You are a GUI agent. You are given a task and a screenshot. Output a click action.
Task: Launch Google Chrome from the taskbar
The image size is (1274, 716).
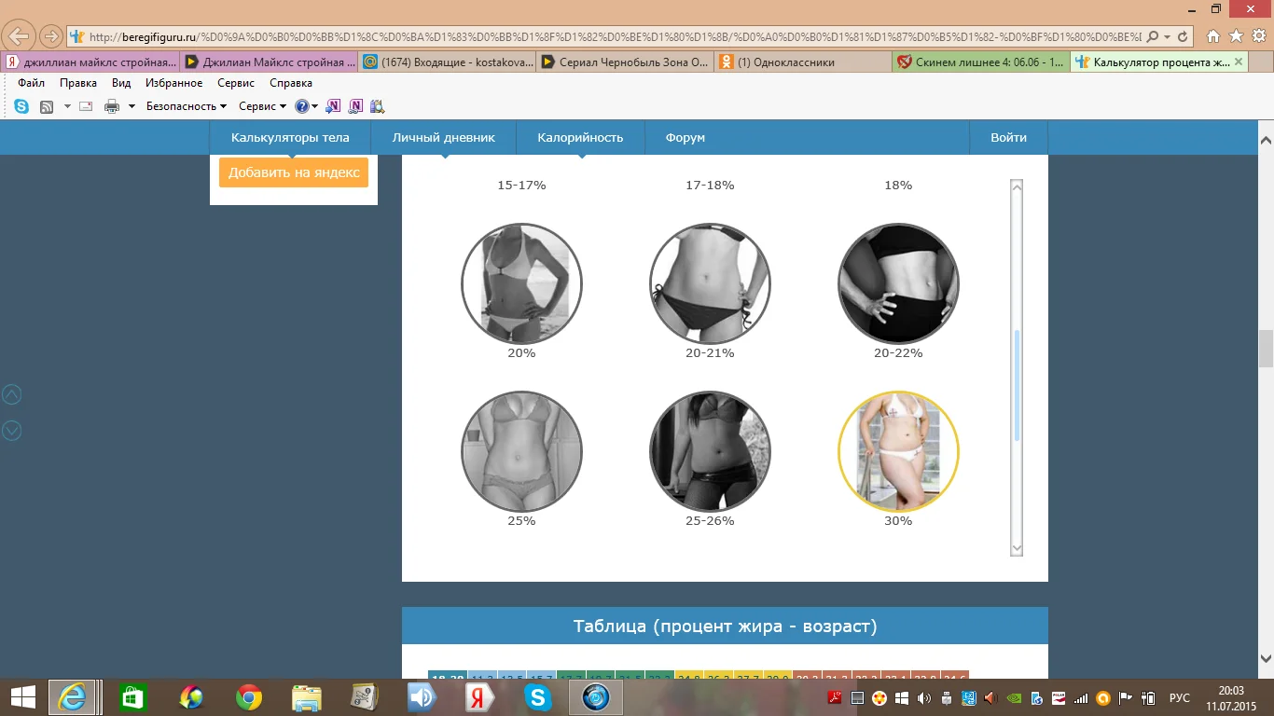coord(248,697)
